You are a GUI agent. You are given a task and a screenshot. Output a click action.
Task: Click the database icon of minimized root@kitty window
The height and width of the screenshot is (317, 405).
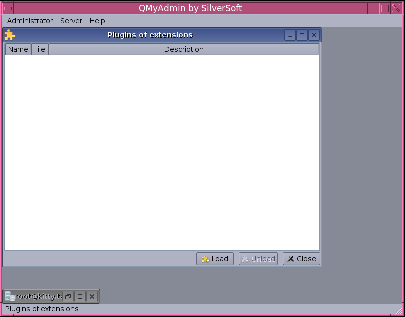pos(10,296)
